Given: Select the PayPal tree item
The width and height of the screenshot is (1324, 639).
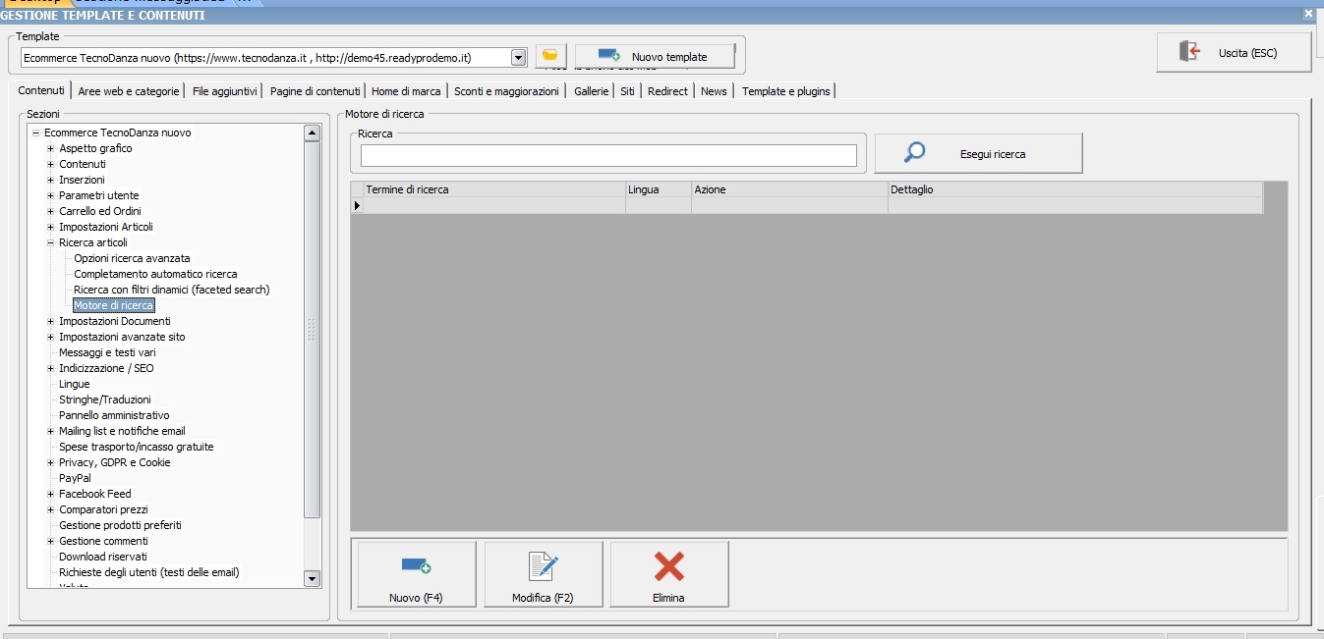Looking at the screenshot, I should coord(75,478).
